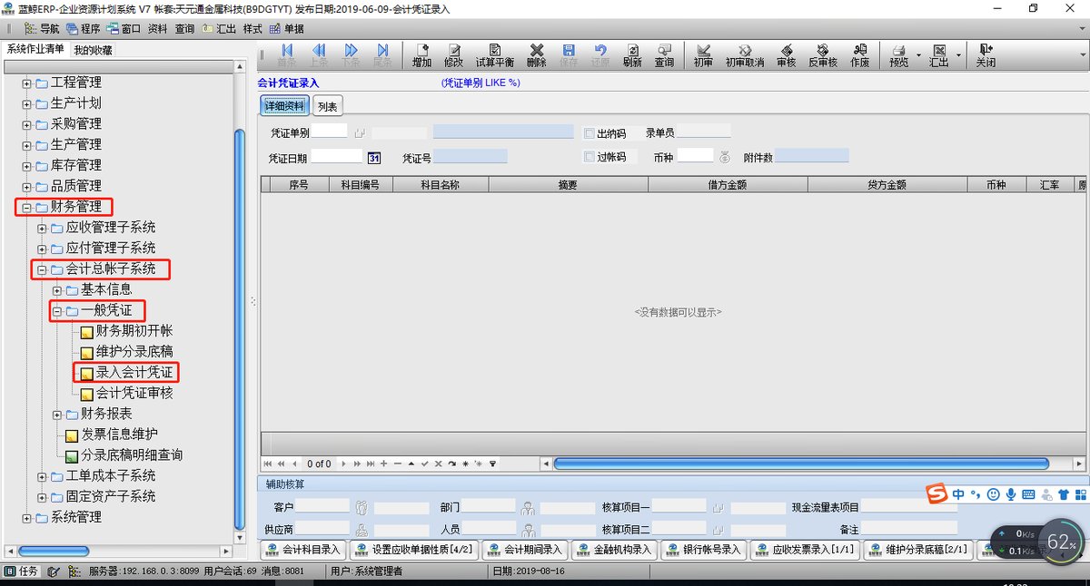This screenshot has height=586, width=1090.
Task: Click the 反审核 (Un-audit) toolbar icon
Action: pos(823,55)
